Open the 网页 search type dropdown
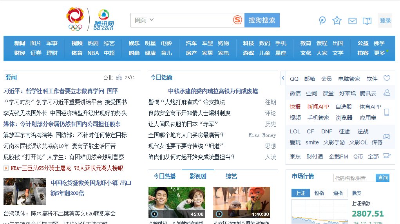Image resolution: width=400 pixels, height=224 pixels. (144, 20)
